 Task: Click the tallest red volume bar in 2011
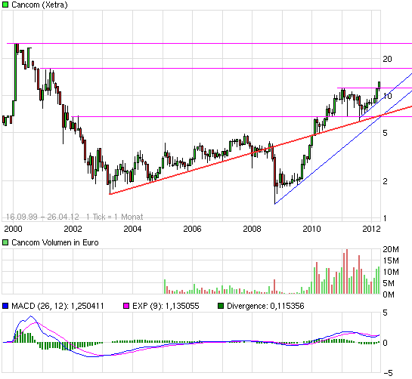[x=347, y=271]
